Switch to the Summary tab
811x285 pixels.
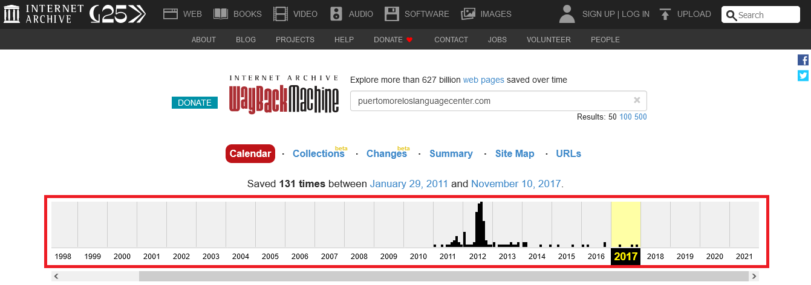pyautogui.click(x=451, y=153)
